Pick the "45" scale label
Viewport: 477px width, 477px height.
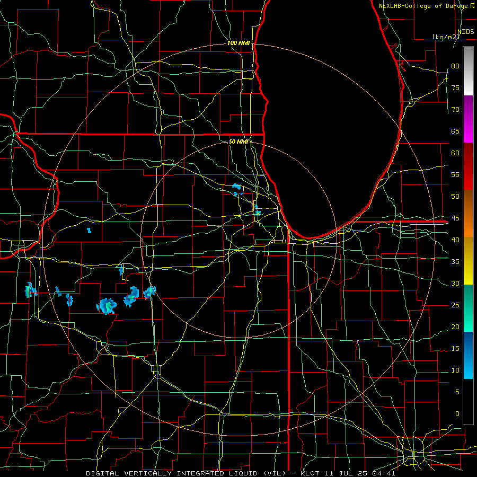pyautogui.click(x=455, y=218)
